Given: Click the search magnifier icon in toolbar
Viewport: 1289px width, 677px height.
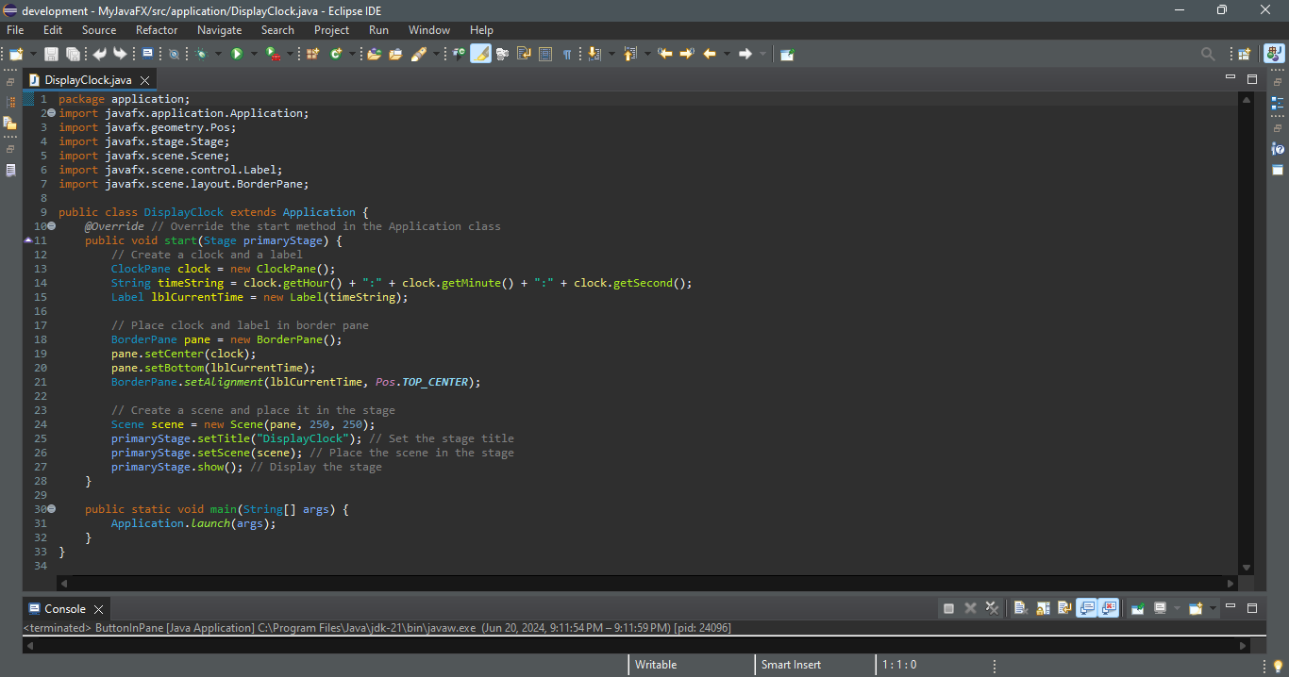Looking at the screenshot, I should tap(1208, 55).
